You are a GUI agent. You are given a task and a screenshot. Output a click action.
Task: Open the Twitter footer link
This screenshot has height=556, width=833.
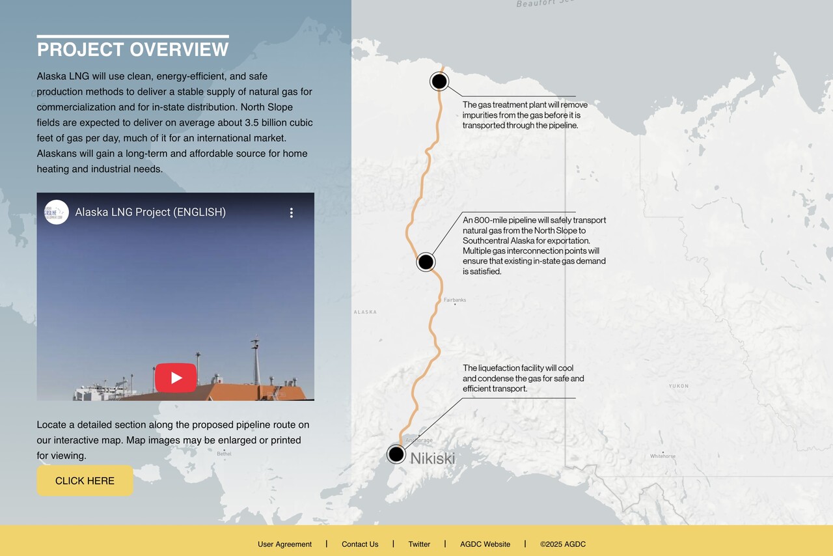[419, 544]
